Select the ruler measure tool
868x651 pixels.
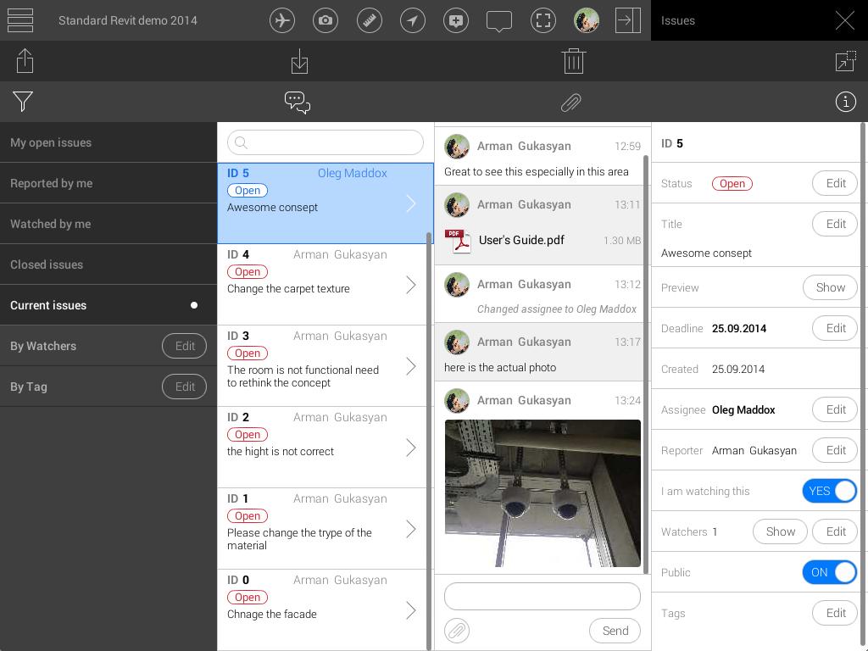(369, 20)
